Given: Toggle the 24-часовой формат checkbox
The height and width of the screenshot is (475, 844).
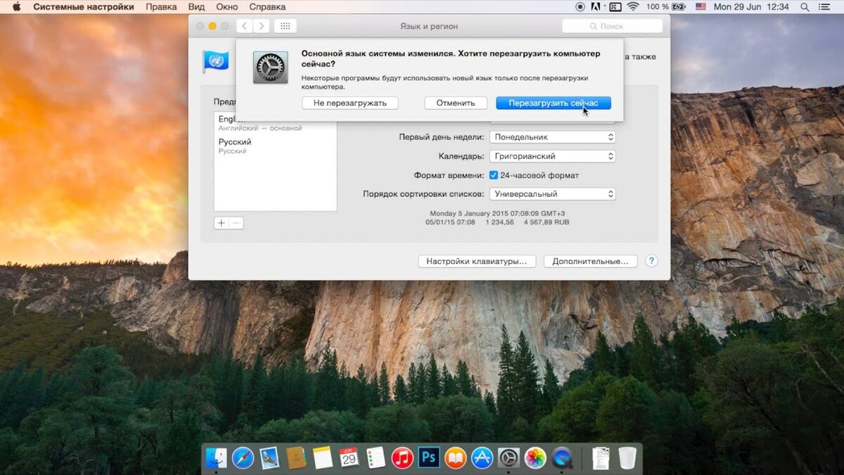Looking at the screenshot, I should tap(494, 175).
